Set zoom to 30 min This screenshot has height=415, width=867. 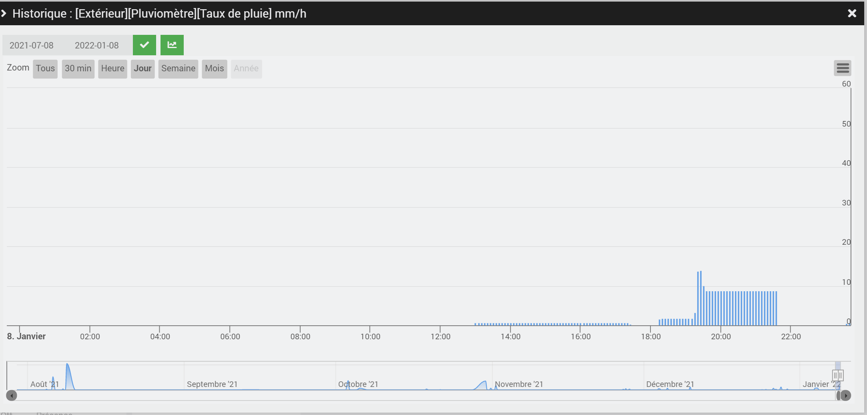pyautogui.click(x=78, y=68)
